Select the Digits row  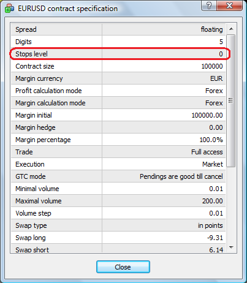pyautogui.click(x=118, y=42)
